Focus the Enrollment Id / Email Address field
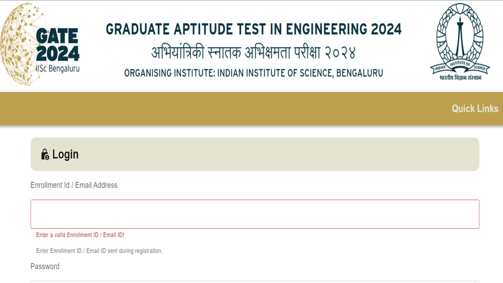The height and width of the screenshot is (283, 503). point(255,214)
